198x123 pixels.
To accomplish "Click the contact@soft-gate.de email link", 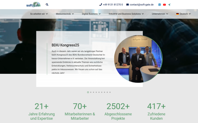I will click(142, 5).
